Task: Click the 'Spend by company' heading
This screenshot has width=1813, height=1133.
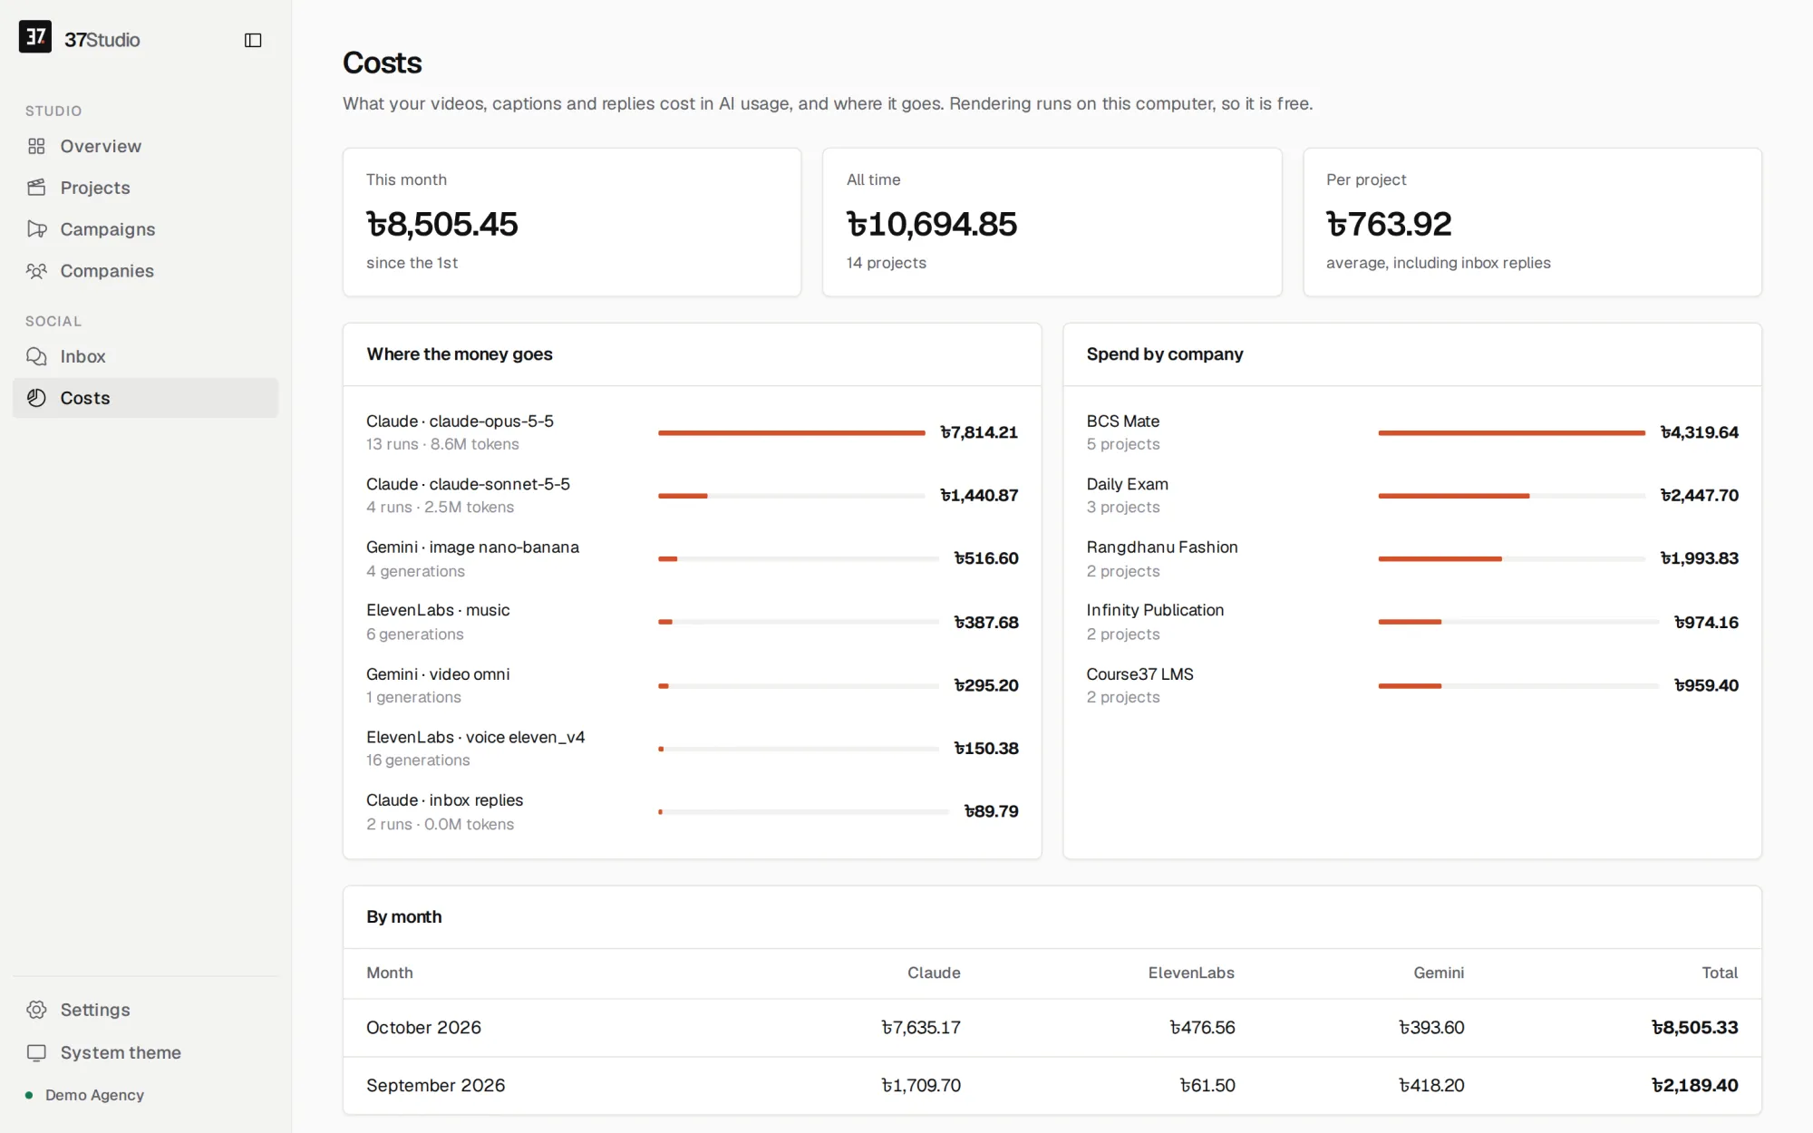Action: click(1165, 354)
